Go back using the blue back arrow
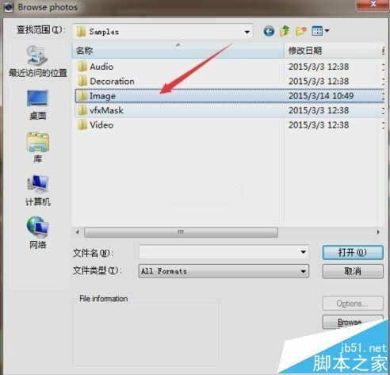Image resolution: width=390 pixels, height=375 pixels. click(269, 31)
